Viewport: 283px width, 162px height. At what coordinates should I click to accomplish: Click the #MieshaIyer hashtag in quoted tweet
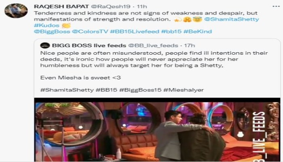(184, 90)
